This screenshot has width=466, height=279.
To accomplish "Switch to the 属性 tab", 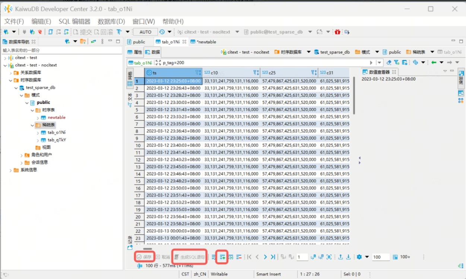I will pos(135,52).
